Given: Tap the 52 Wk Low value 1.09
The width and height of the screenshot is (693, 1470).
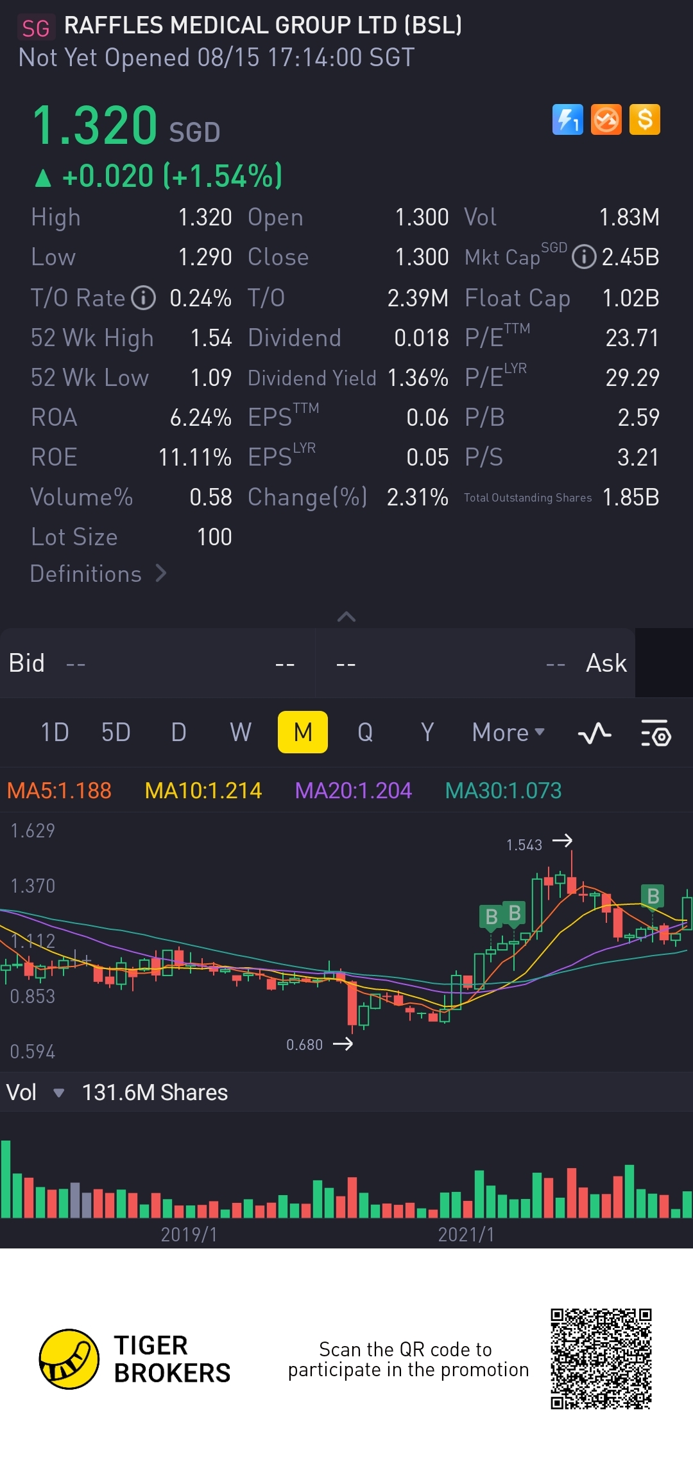Looking at the screenshot, I should 211,378.
